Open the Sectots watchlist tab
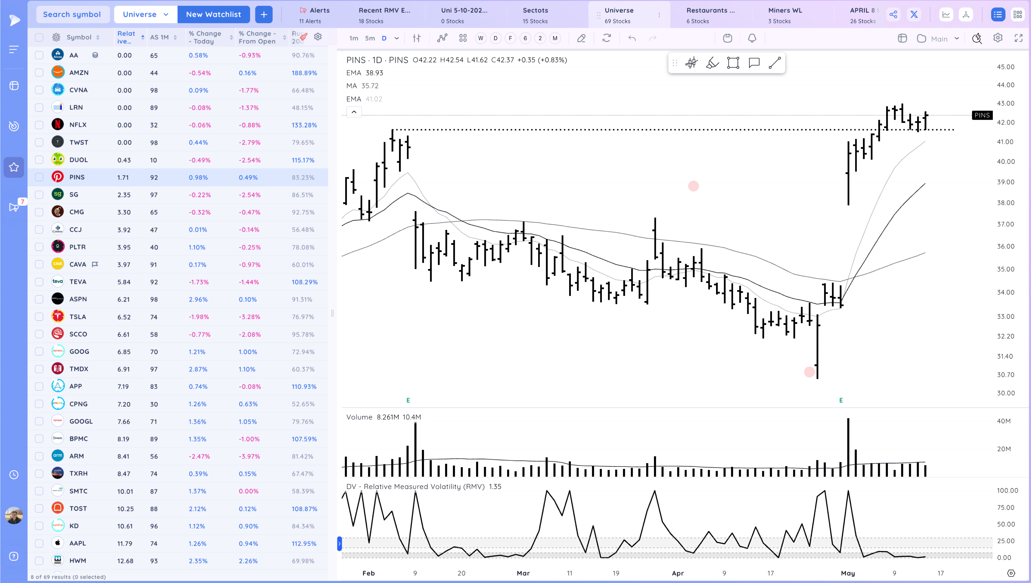 tap(535, 15)
